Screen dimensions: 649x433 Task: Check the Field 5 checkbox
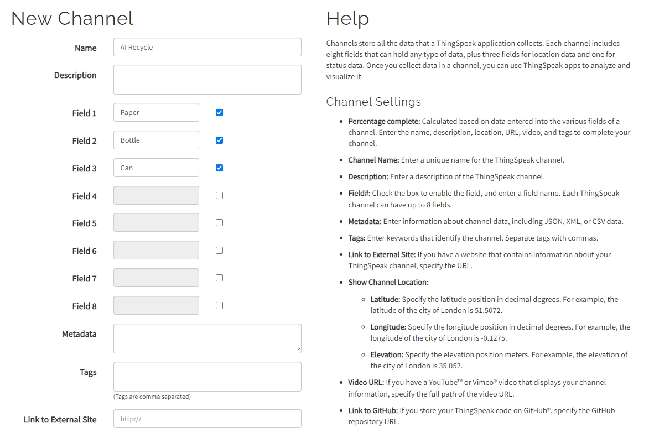[219, 223]
